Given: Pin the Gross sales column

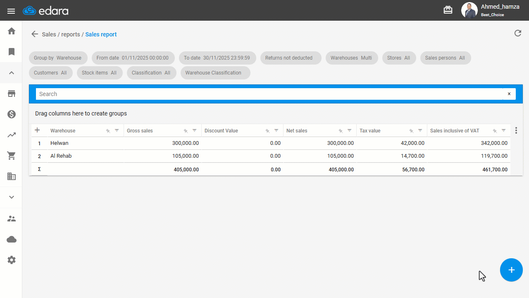Looking at the screenshot, I should point(186,131).
